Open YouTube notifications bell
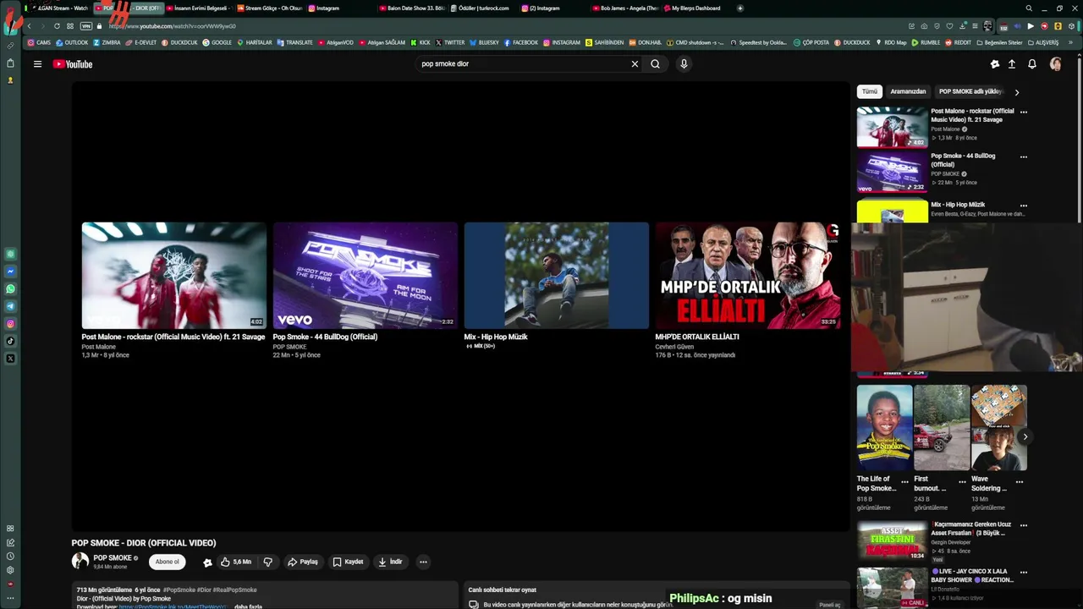Image resolution: width=1083 pixels, height=609 pixels. point(1032,64)
